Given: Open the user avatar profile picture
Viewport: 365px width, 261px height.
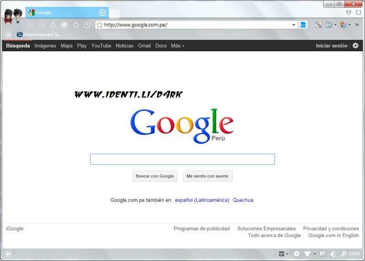Looking at the screenshot, I should click(x=13, y=16).
